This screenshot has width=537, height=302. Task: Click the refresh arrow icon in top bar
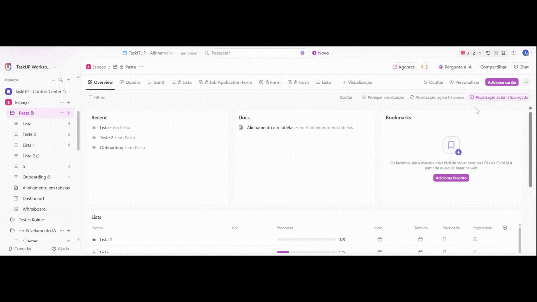click(488, 53)
